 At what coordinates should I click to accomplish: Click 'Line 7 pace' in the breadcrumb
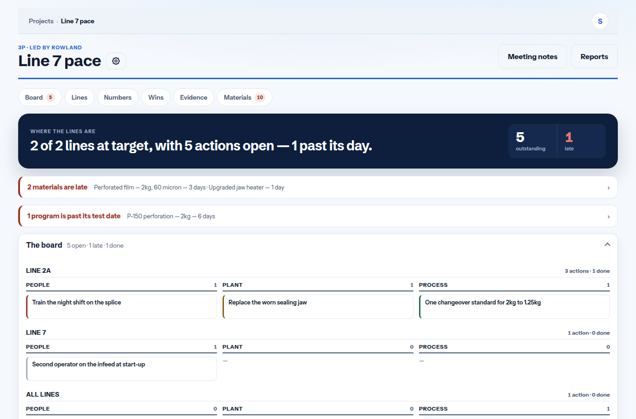tap(78, 21)
